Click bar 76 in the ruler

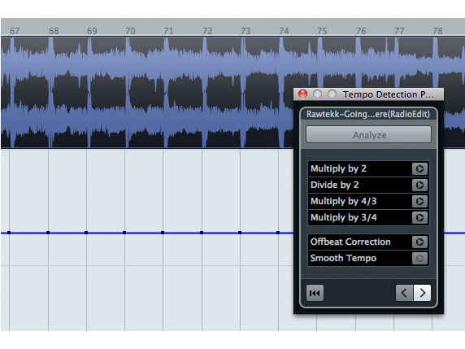pyautogui.click(x=361, y=31)
